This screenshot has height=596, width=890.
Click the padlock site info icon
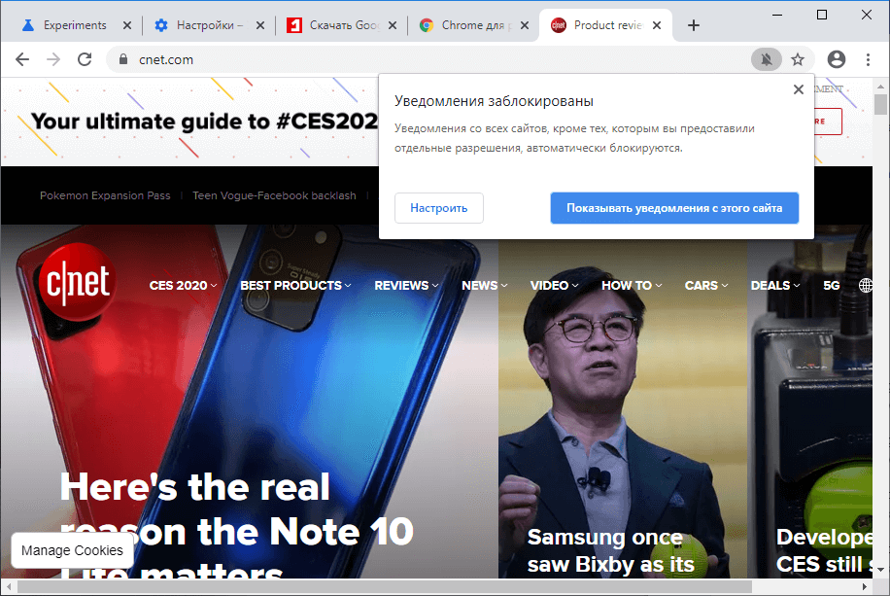tap(123, 59)
